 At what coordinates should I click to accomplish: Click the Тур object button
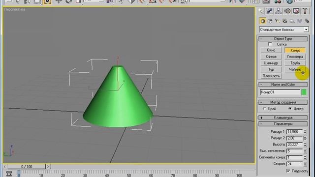click(x=271, y=69)
